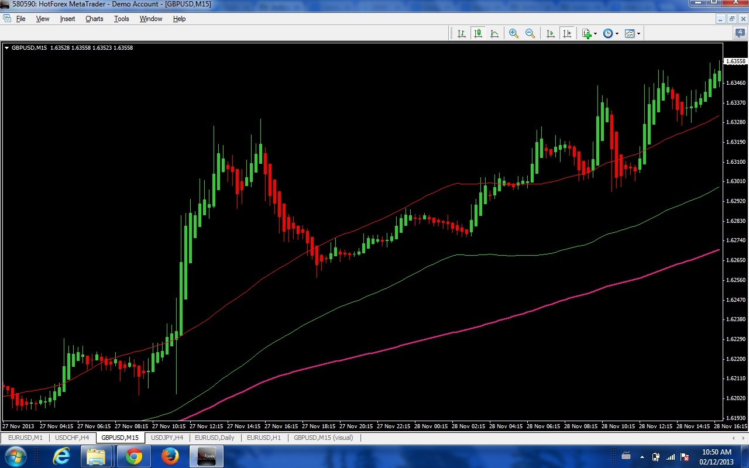
Task: Restore the inner chart window
Action: coord(731,19)
